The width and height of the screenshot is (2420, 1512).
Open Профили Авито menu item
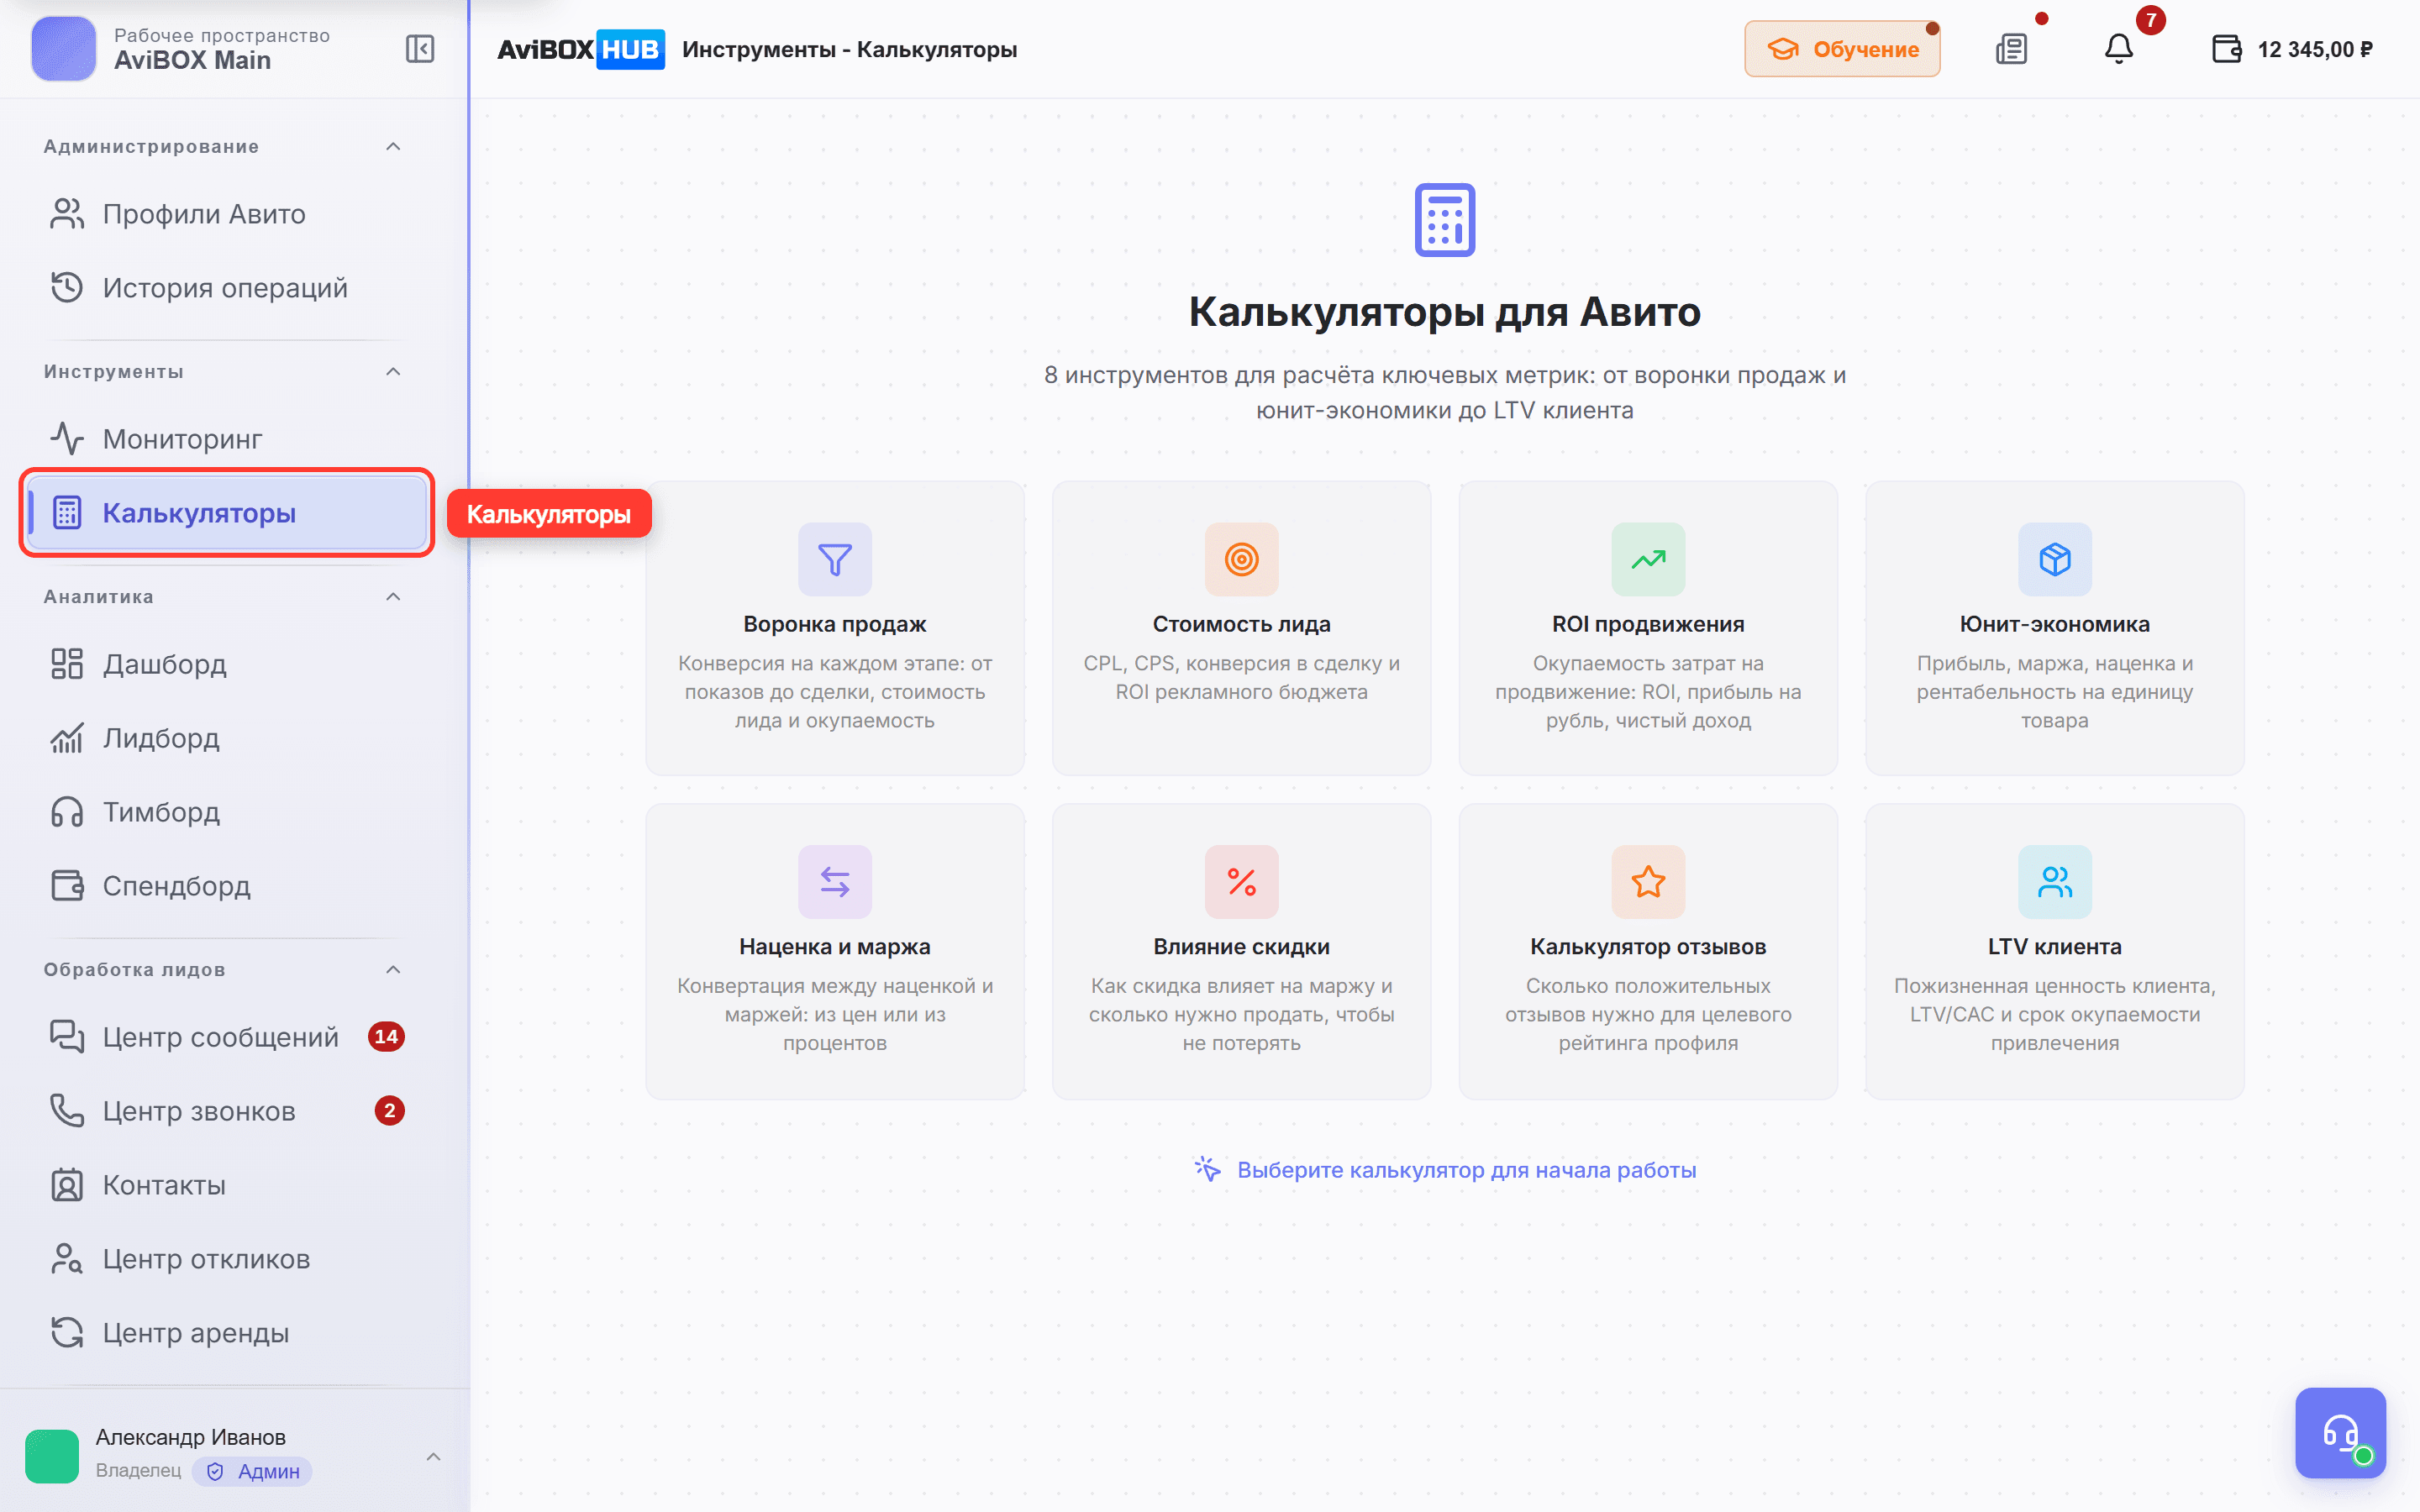pos(227,214)
